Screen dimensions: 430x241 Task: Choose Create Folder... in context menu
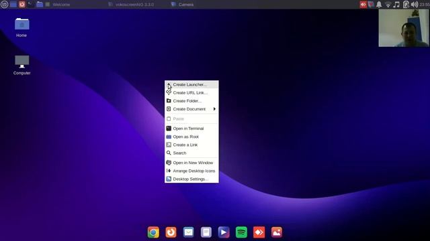(191, 101)
